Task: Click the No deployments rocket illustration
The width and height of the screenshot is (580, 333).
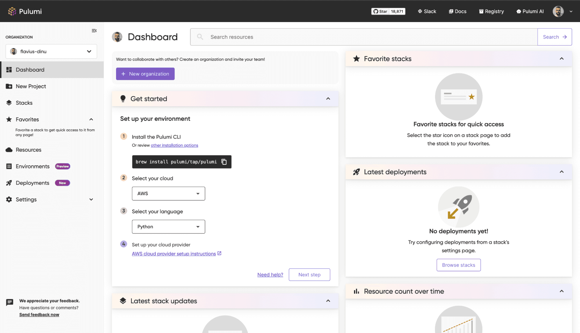Action: [x=458, y=207]
